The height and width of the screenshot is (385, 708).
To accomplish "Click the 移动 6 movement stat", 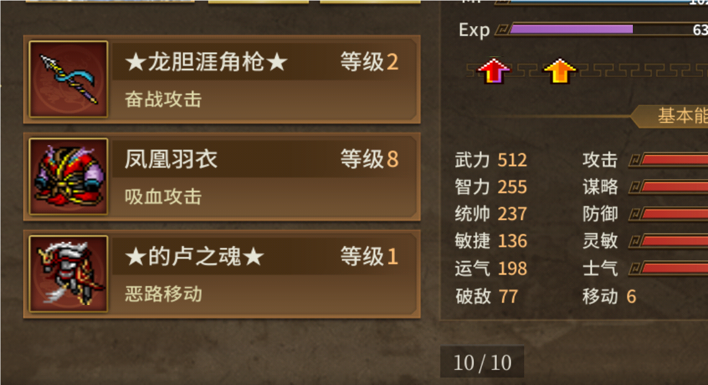I will pos(609,296).
